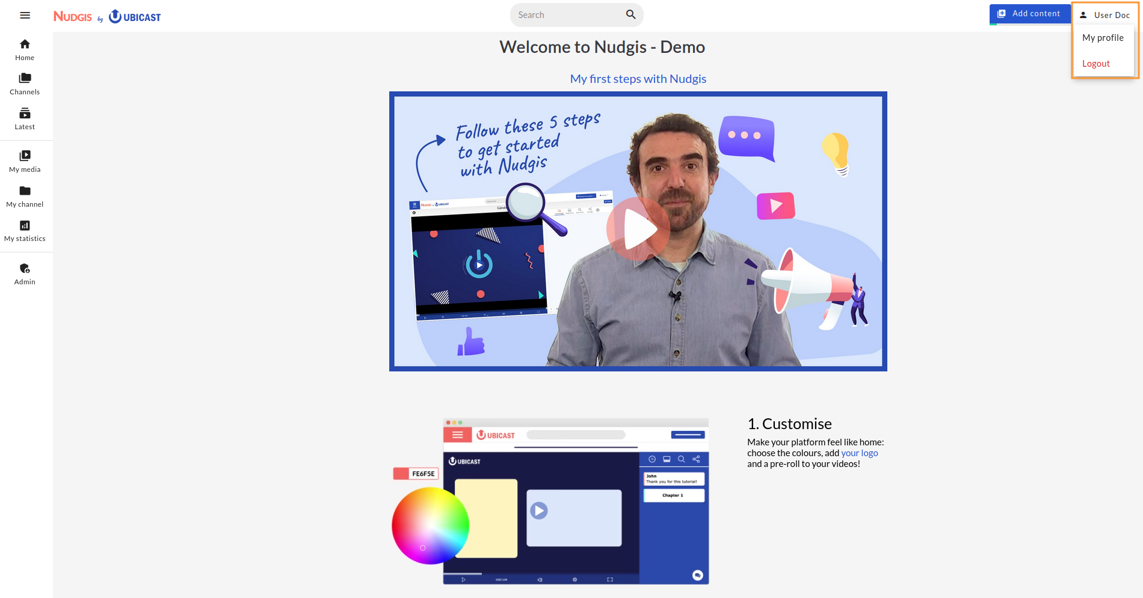Open Channels from the sidebar
This screenshot has height=598, width=1143.
(25, 84)
